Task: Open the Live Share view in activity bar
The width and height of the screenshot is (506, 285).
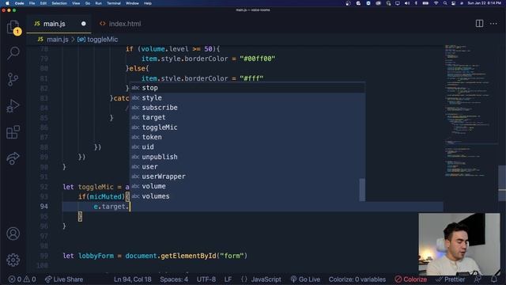Action: pyautogui.click(x=13, y=158)
